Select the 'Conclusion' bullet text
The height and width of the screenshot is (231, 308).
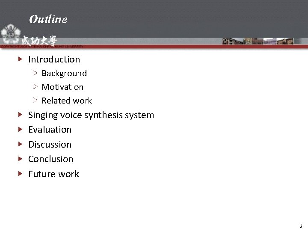pos(50,159)
